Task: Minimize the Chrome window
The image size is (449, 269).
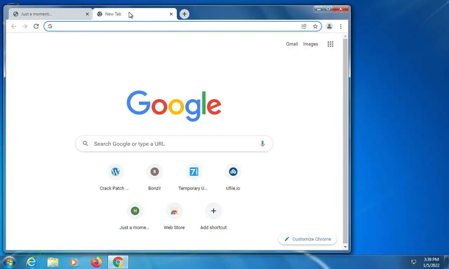Action: coord(319,9)
